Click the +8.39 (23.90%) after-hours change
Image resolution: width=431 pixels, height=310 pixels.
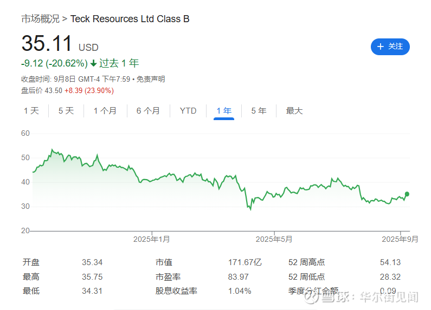(89, 91)
